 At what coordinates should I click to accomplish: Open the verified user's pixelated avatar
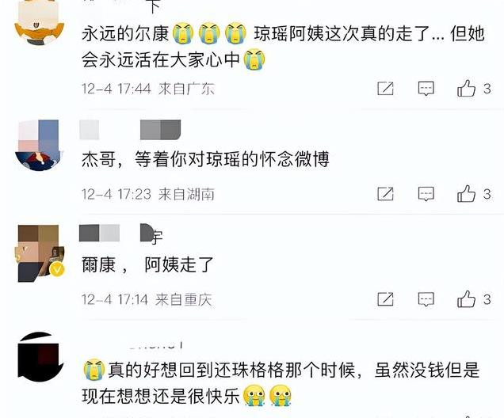(x=40, y=253)
